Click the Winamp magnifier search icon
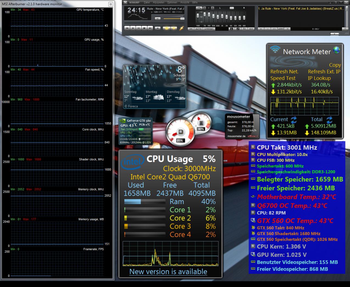Image resolution: width=350 pixels, height=287 pixels. [238, 29]
